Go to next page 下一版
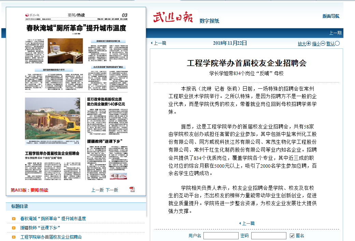 112,190
